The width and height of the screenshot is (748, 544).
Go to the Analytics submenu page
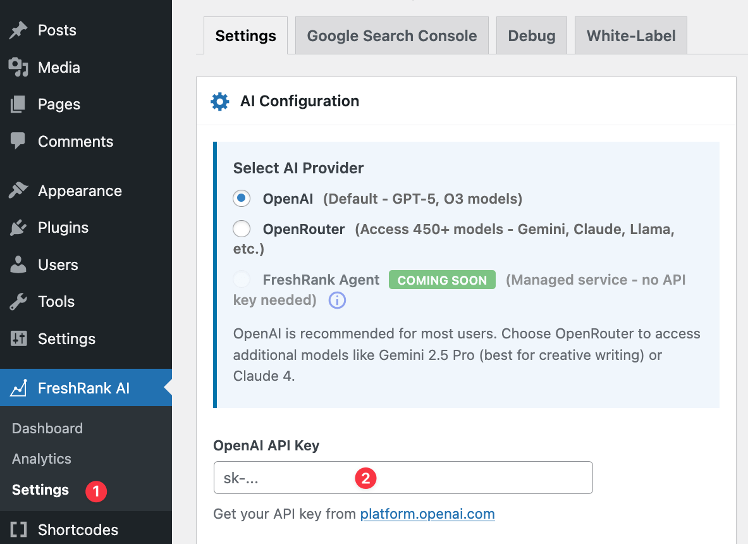tap(40, 459)
